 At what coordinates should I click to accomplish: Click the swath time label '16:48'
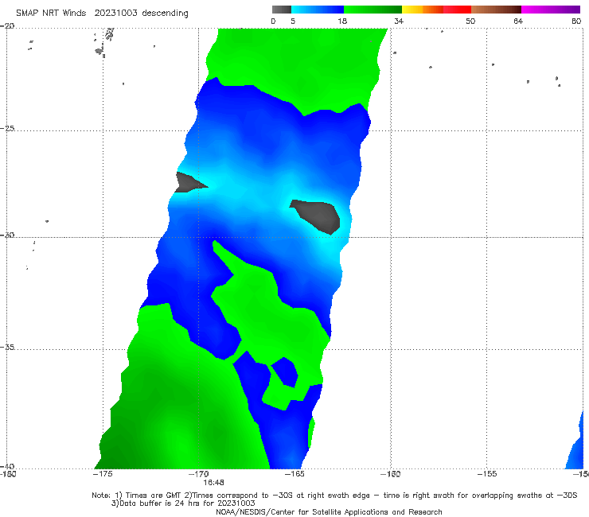(214, 483)
